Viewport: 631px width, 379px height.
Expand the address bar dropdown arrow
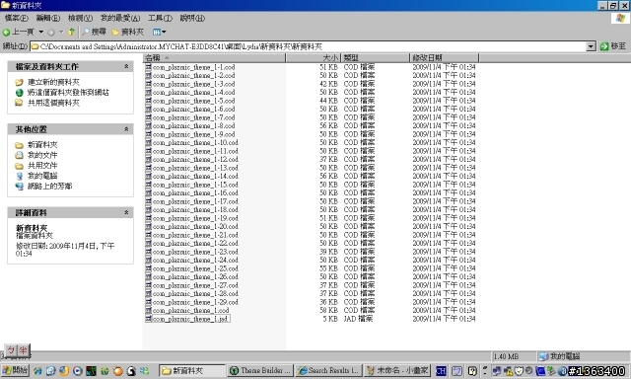[x=591, y=46]
